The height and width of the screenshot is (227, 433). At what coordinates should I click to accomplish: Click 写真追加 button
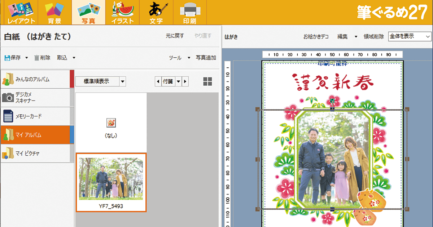click(x=206, y=58)
